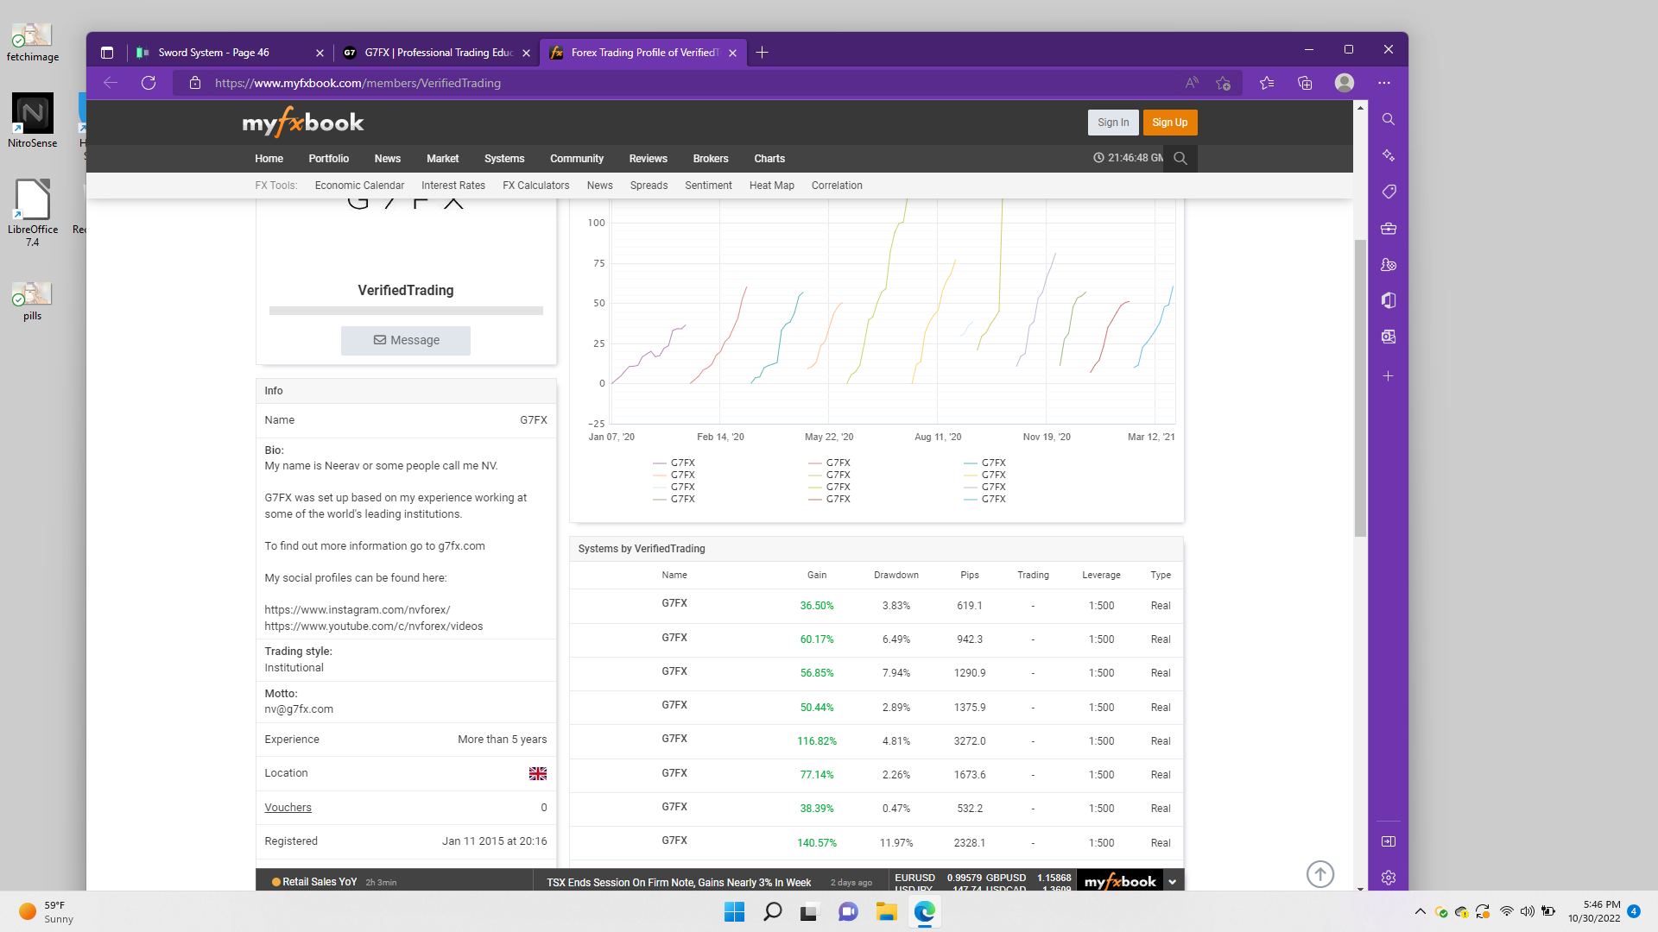1658x932 pixels.
Task: Expand the news ticker dropdown arrow
Action: coord(1172,882)
